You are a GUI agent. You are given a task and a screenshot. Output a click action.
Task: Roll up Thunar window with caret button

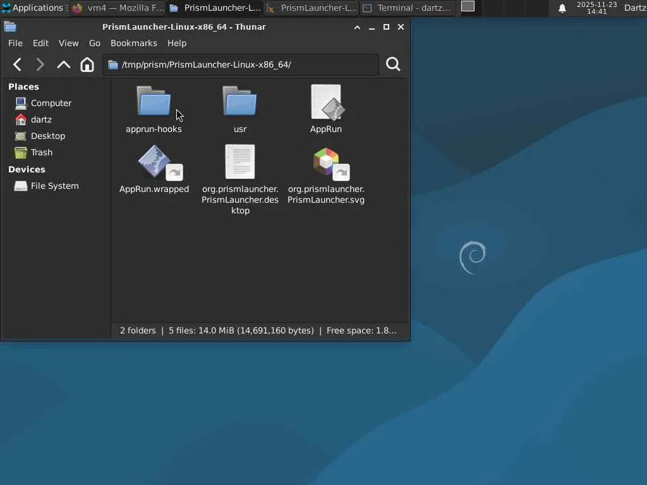[x=357, y=27]
